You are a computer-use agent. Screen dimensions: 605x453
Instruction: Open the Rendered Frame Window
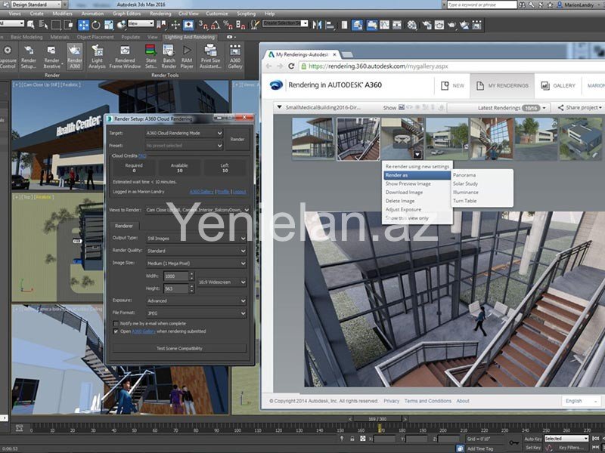pyautogui.click(x=125, y=56)
